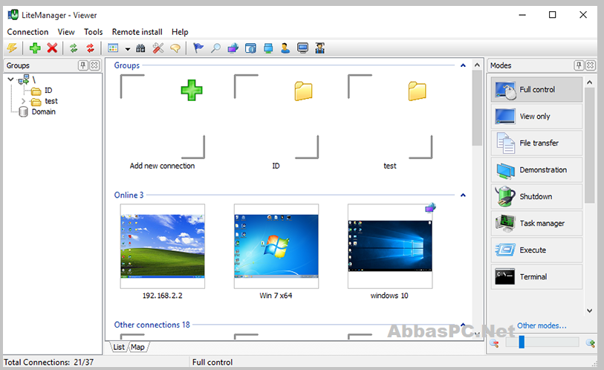Screen dimensions: 604x370
Task: Click the Other modes... link
Action: tap(542, 325)
